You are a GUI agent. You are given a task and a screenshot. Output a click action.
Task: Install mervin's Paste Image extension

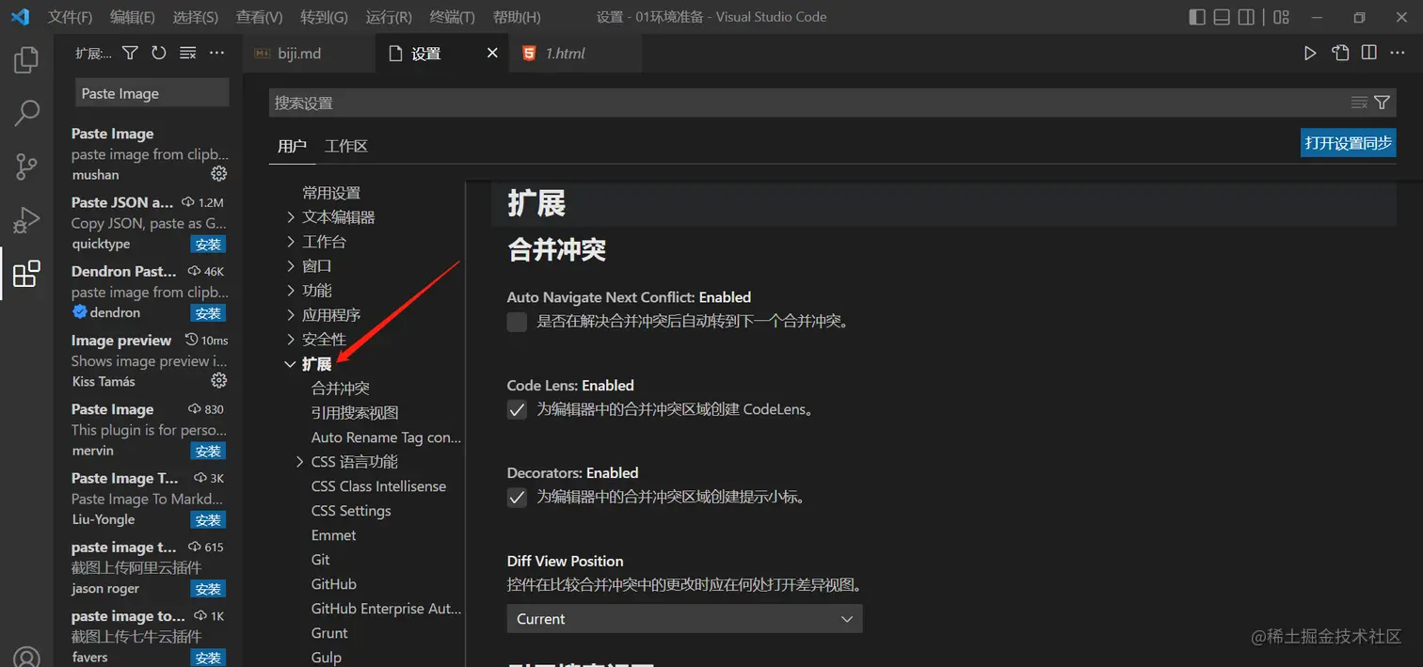(209, 452)
